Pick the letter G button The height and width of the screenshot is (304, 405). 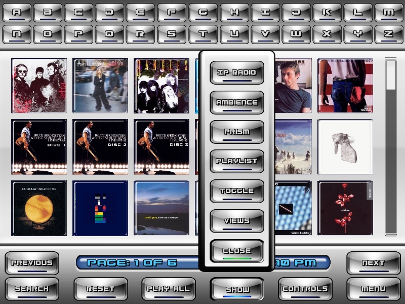203,12
